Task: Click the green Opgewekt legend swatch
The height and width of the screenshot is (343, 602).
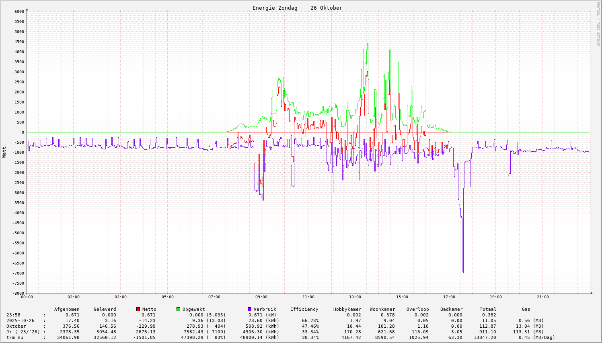Action: coord(178,309)
